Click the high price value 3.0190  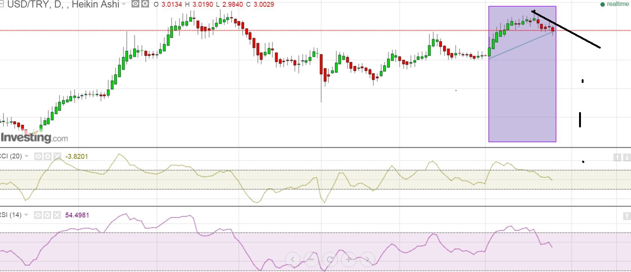[x=203, y=4]
